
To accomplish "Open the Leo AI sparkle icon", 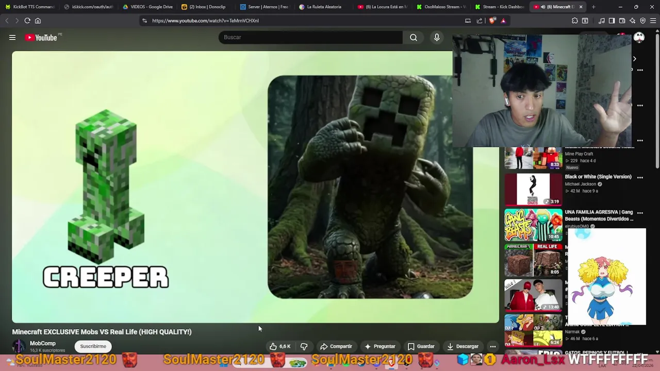I will (633, 21).
